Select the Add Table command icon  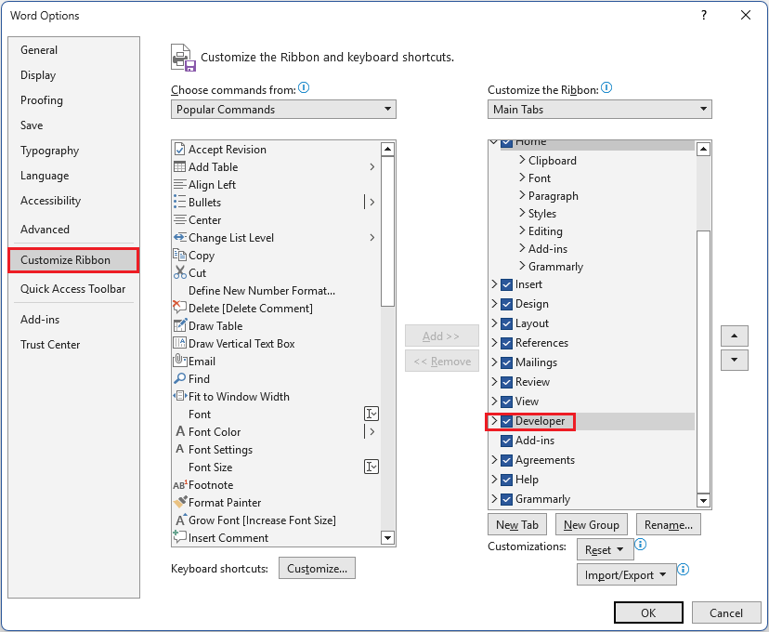178,166
